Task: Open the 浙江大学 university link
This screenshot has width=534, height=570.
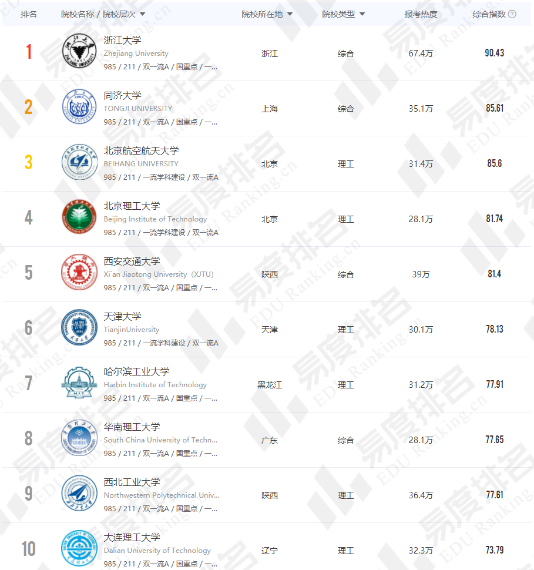Action: click(x=122, y=41)
